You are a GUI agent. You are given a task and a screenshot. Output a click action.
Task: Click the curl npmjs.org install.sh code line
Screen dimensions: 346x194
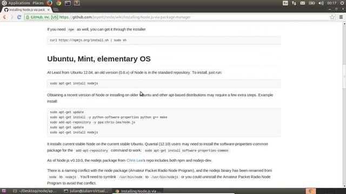click(88, 40)
